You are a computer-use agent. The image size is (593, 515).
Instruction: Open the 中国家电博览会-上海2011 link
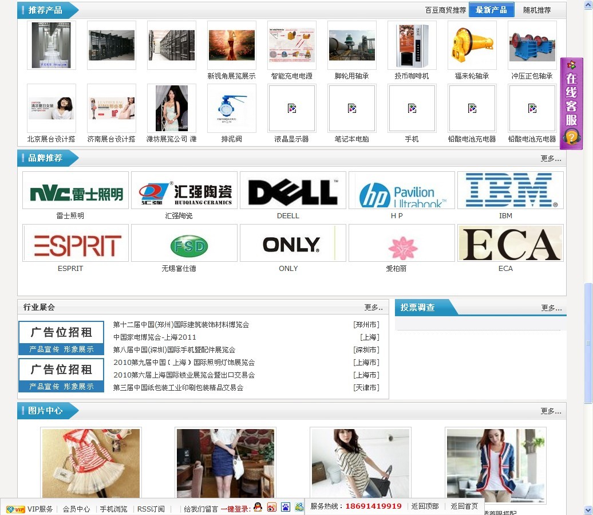coord(155,337)
